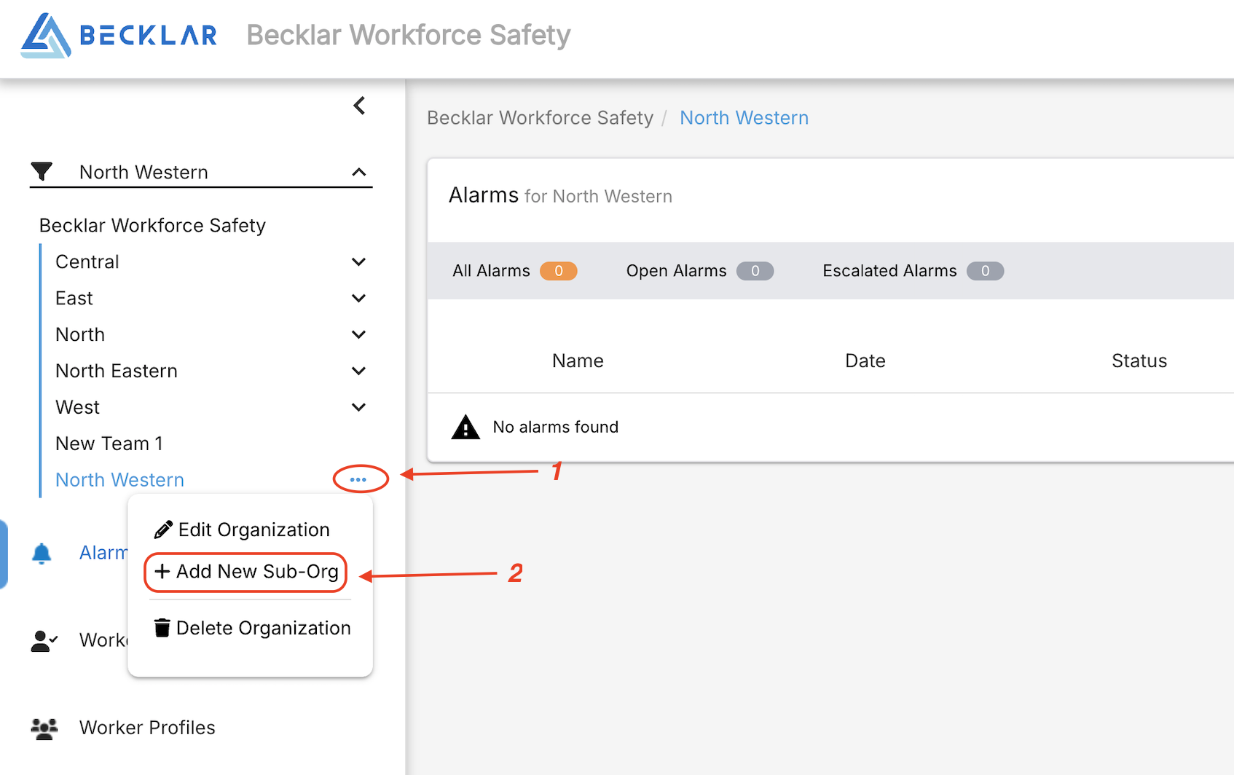Click the All Alarms orange count badge
This screenshot has height=775, width=1234.
(x=559, y=271)
